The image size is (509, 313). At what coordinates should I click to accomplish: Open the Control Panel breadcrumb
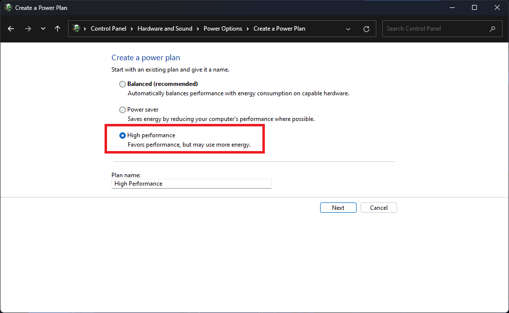pyautogui.click(x=109, y=29)
